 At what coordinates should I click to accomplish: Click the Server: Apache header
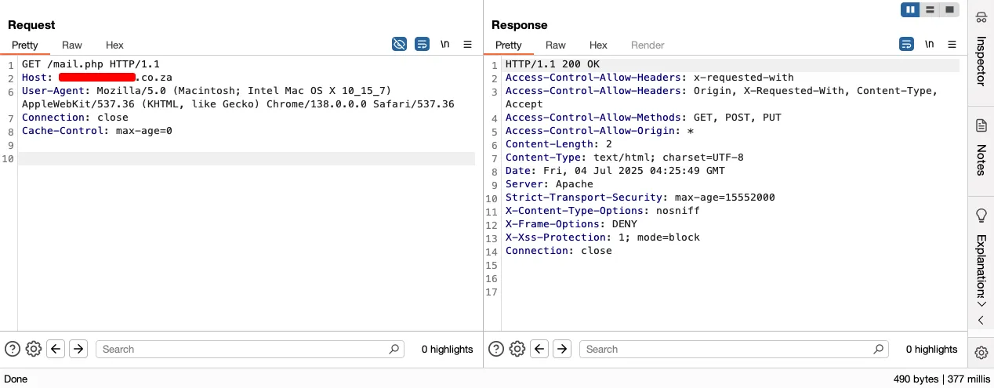tap(550, 184)
